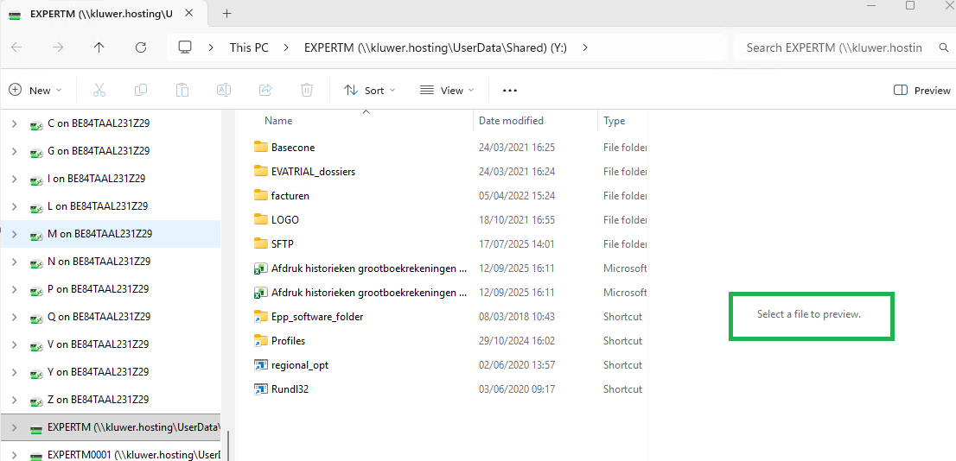Expand the M on BE84TAAL231Z29 tree node
The width and height of the screenshot is (956, 461).
[15, 234]
